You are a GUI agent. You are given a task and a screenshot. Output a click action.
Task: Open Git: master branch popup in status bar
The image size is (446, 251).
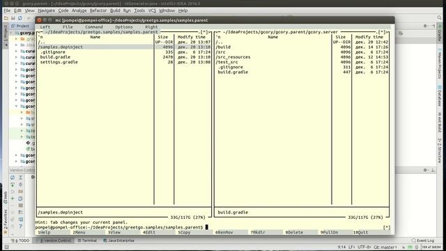pyautogui.click(x=385, y=247)
